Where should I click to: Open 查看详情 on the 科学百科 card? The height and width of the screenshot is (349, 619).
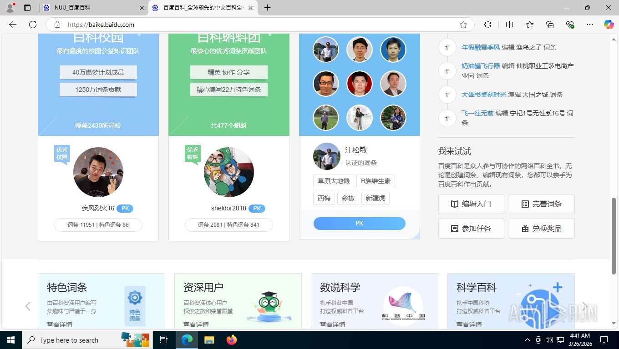[469, 324]
